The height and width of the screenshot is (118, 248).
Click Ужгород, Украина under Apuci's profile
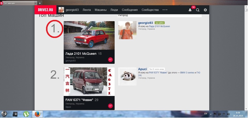coord(146,78)
